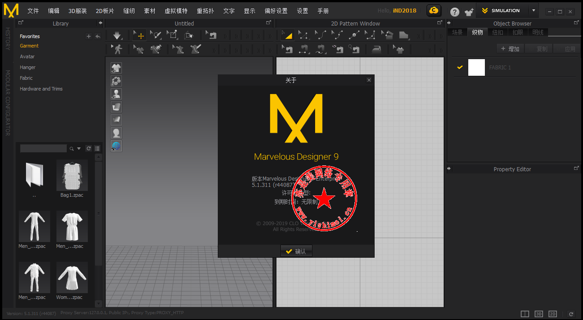Undock the 2D Pattern Window
583x320 pixels.
[440, 22]
